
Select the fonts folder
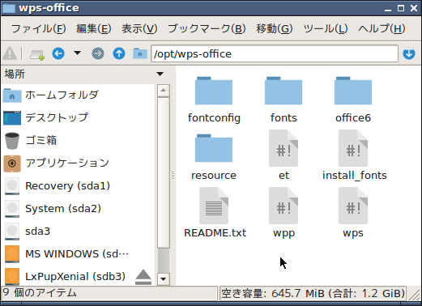(x=283, y=100)
